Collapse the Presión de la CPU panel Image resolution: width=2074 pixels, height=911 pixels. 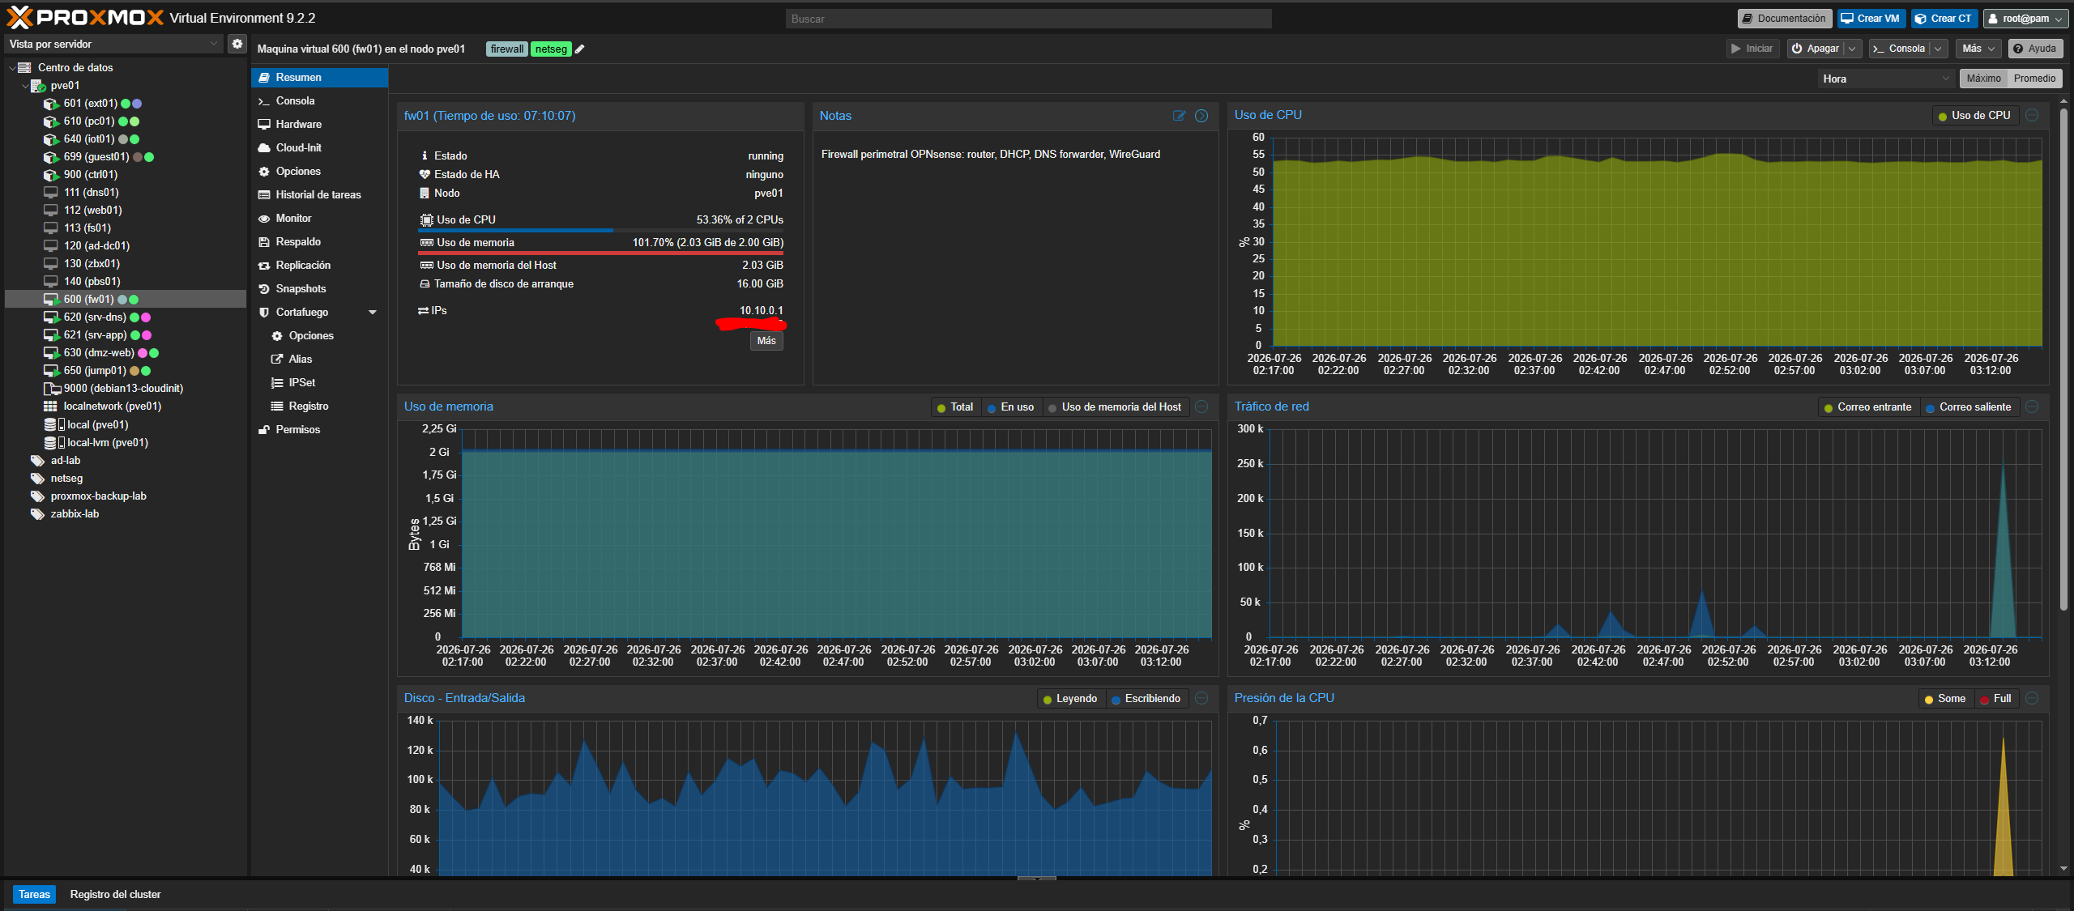click(2032, 698)
